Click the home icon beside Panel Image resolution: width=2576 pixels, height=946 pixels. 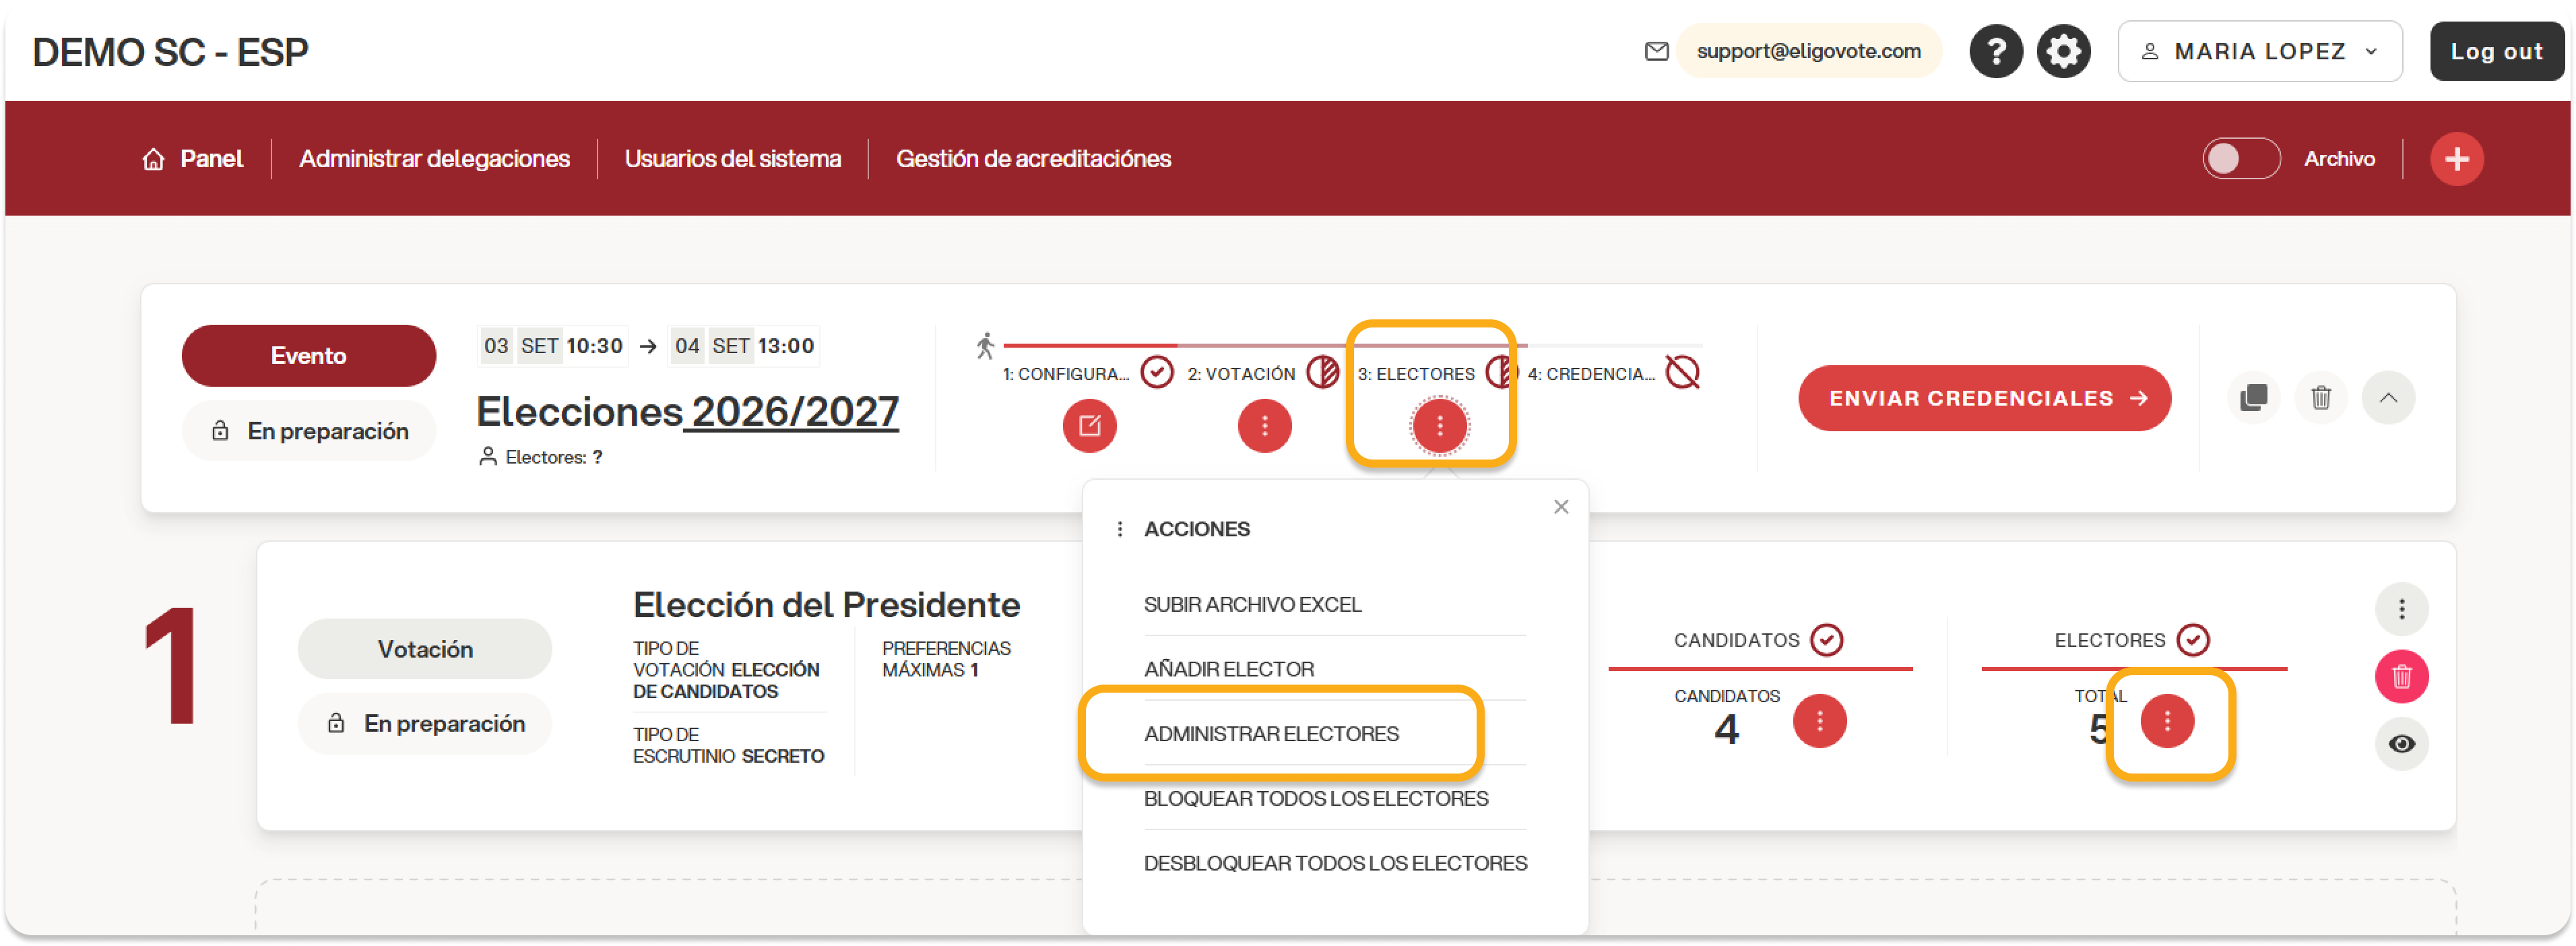pyautogui.click(x=153, y=159)
